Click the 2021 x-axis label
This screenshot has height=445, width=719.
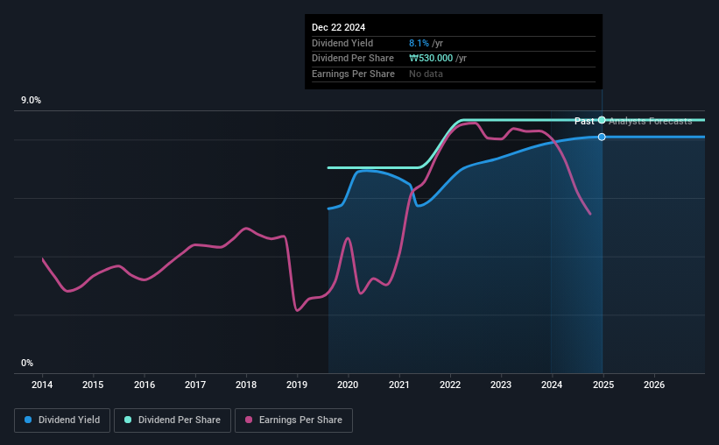[x=399, y=385]
